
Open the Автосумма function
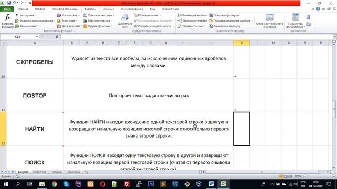point(26,15)
